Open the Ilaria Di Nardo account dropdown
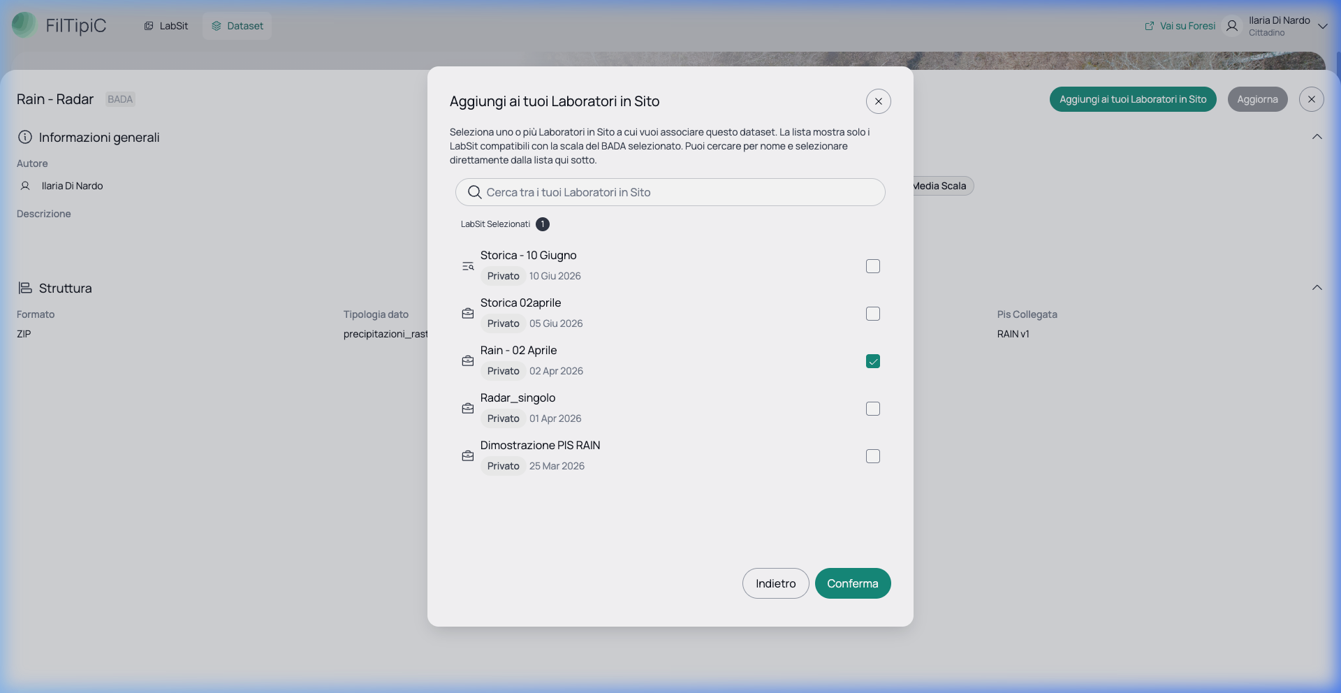This screenshot has height=693, width=1341. (1322, 26)
